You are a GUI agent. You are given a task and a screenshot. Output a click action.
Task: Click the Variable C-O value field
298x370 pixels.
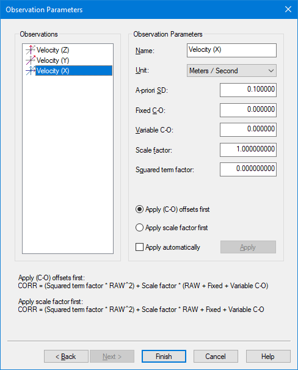(248, 129)
